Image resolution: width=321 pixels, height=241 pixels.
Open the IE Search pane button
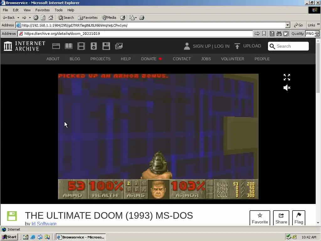[x=66, y=18]
